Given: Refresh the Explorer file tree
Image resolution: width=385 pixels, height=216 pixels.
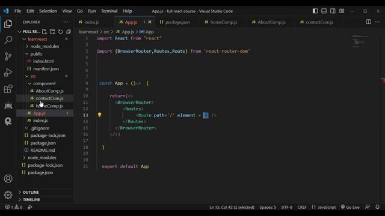Looking at the screenshot, I should click(x=60, y=32).
